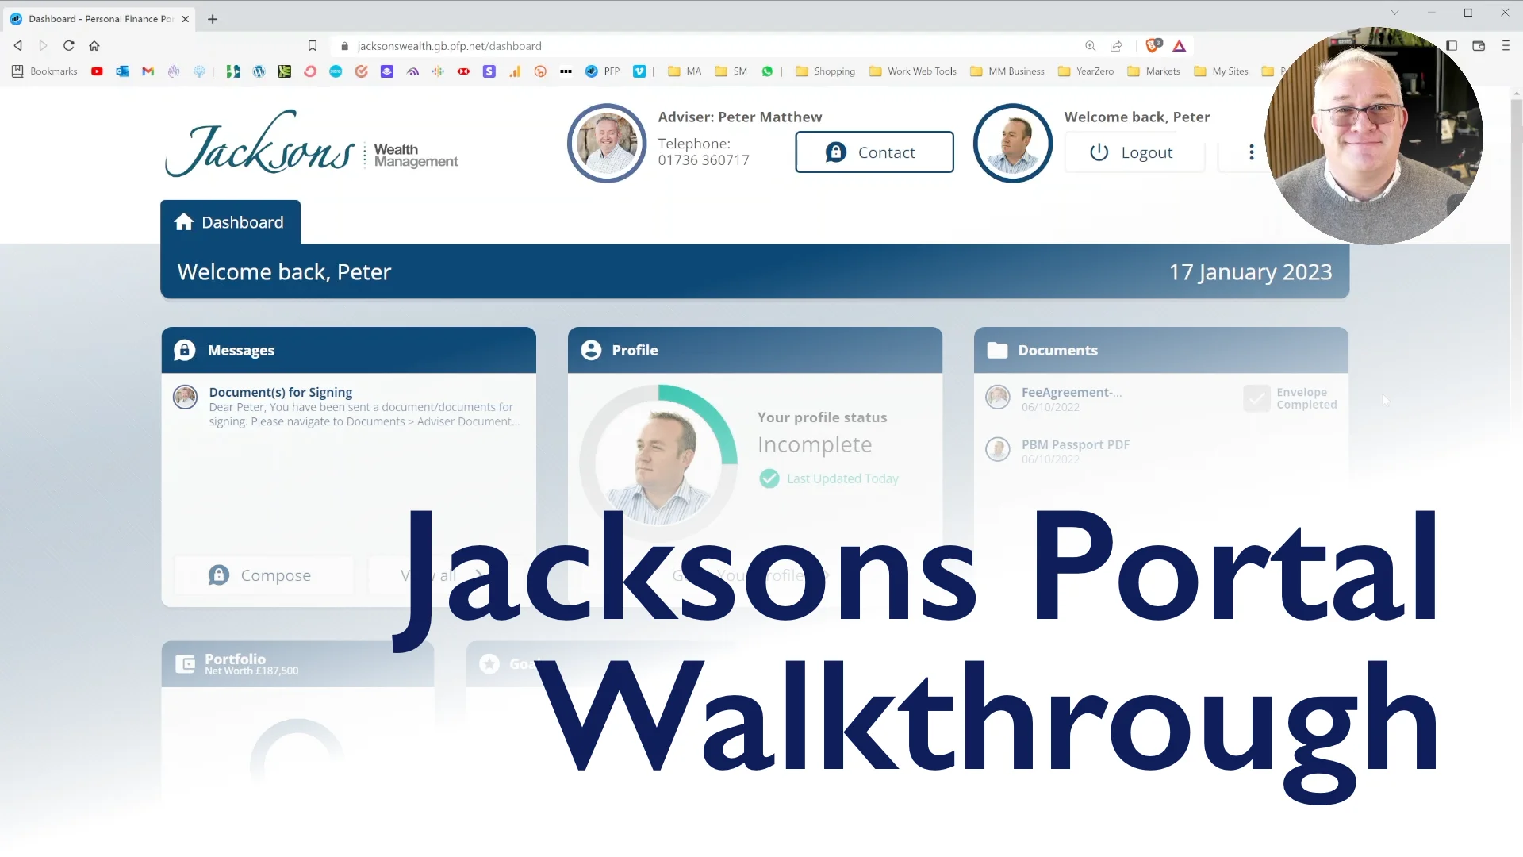The height and width of the screenshot is (857, 1523).
Task: Click the Jacksons Wealth Management logo
Action: (312, 144)
